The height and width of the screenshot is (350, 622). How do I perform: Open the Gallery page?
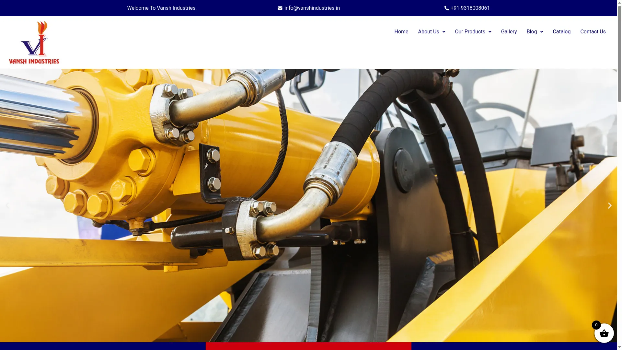(509, 32)
